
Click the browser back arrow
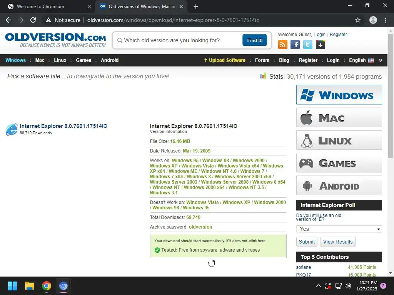pos(8,20)
